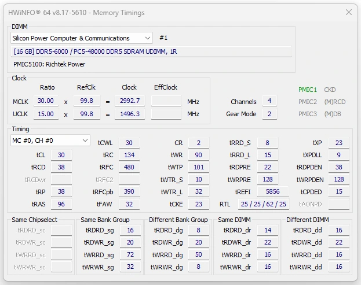
Task: Click the tCL timing value
Action: tap(61, 155)
